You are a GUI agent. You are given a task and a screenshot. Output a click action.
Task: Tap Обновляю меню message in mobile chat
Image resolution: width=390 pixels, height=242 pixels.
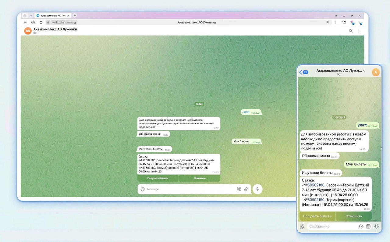(319, 156)
